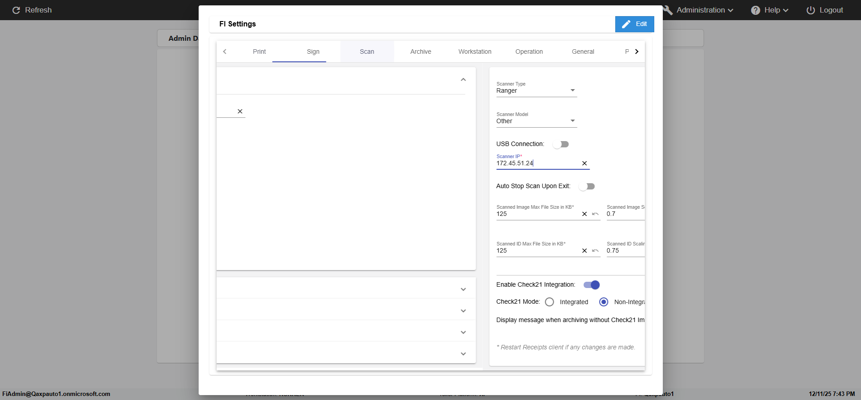
Task: Clear Scanned Image Max File Size value
Action: [x=584, y=214]
